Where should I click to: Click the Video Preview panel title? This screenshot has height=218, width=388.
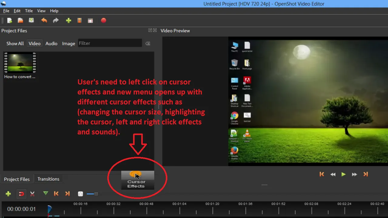[175, 31]
